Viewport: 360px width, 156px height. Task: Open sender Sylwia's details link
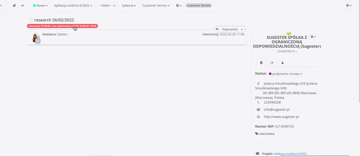coord(63,34)
